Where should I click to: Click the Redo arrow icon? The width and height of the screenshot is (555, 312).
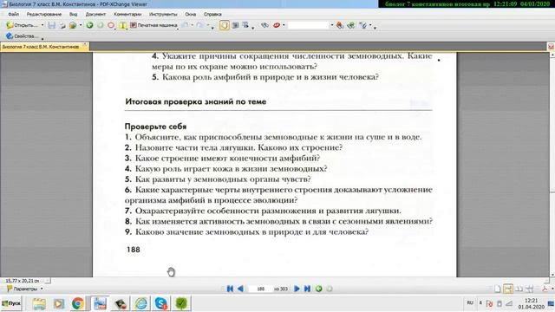pos(200,25)
